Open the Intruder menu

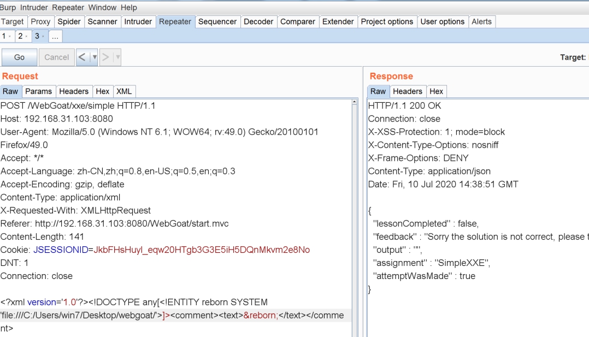click(34, 8)
